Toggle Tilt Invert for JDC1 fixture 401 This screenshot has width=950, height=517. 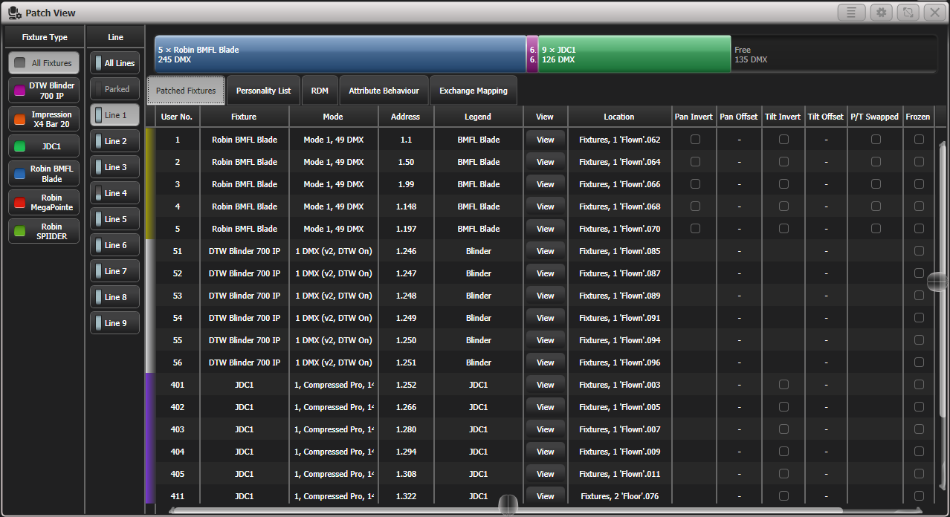783,385
